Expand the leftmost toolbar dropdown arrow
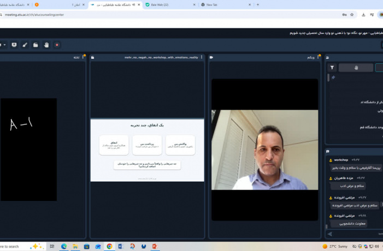Screen dimensions: 383x251 (4, 45)
